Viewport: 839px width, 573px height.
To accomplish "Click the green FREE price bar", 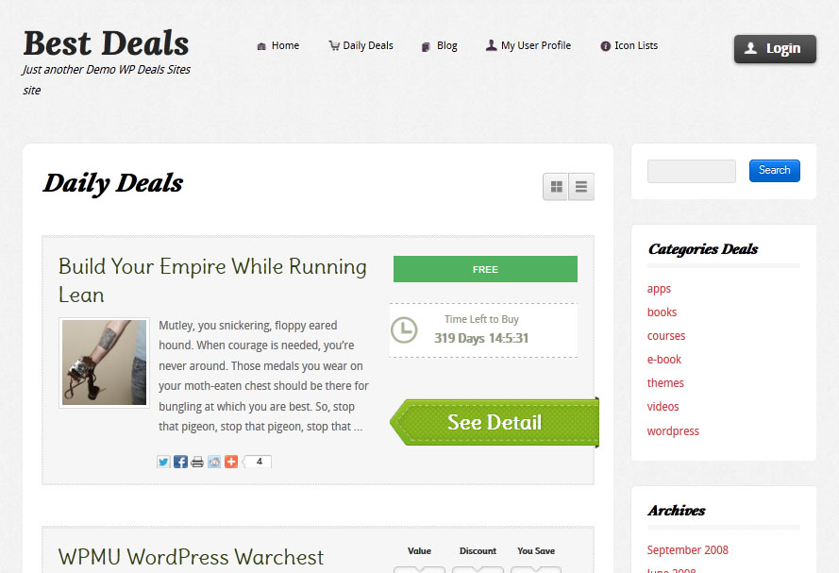I will coord(485,269).
